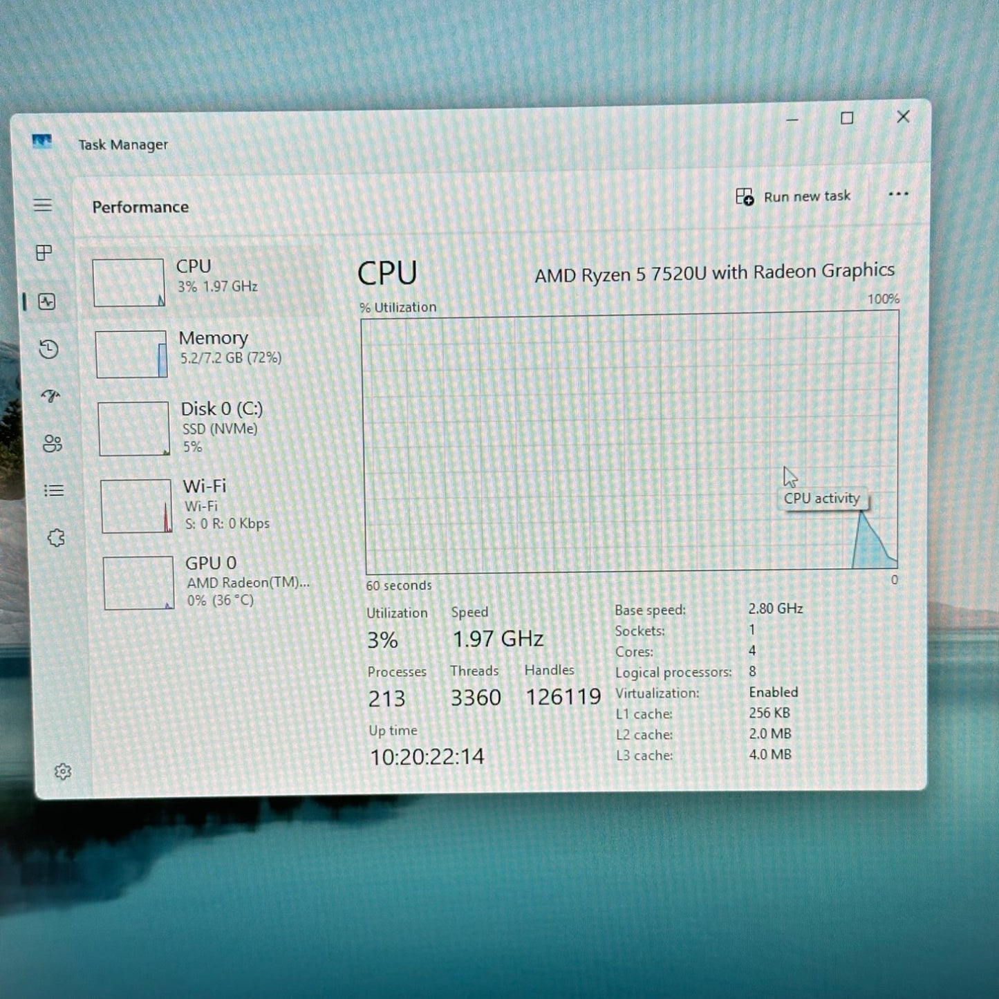
Task: Maximize the Task Manager window
Action: pos(847,118)
